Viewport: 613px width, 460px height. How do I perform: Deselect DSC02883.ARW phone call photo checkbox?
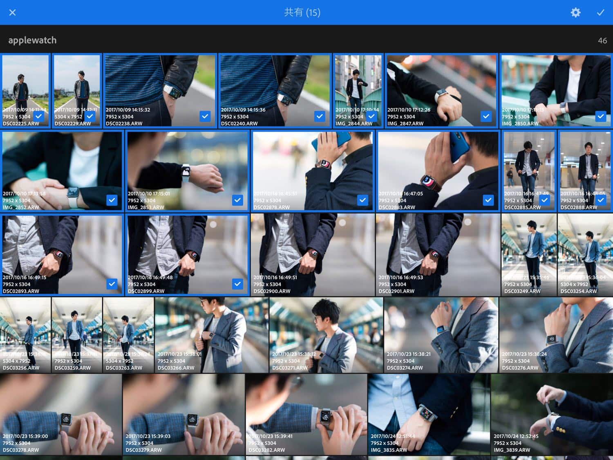coord(488,200)
